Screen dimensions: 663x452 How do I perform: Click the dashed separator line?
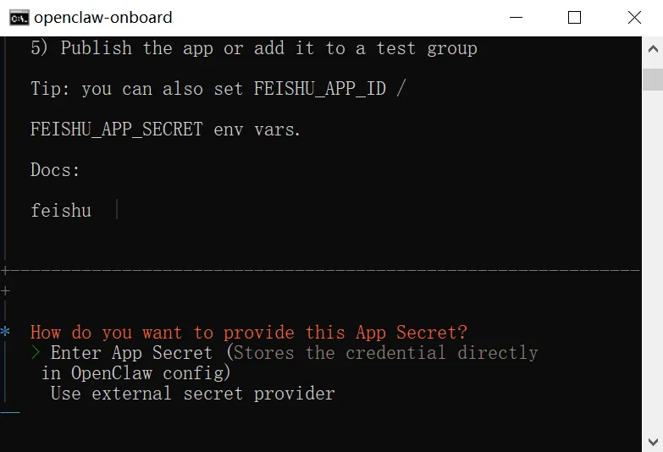pos(322,271)
